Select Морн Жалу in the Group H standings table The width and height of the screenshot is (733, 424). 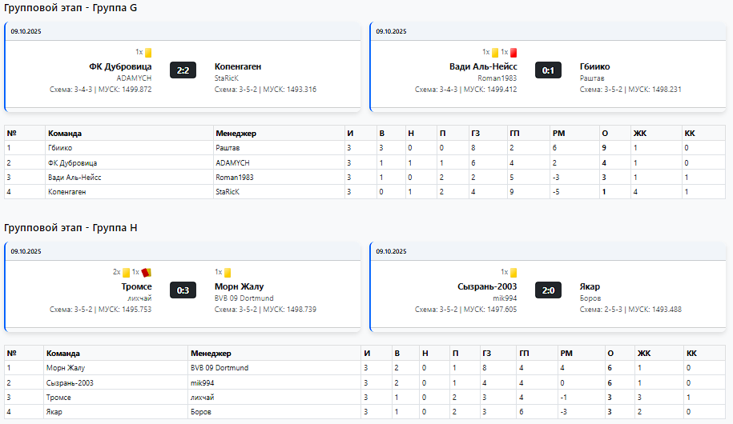(x=65, y=368)
